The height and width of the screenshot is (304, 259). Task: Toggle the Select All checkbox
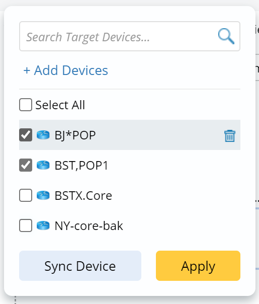tap(26, 105)
